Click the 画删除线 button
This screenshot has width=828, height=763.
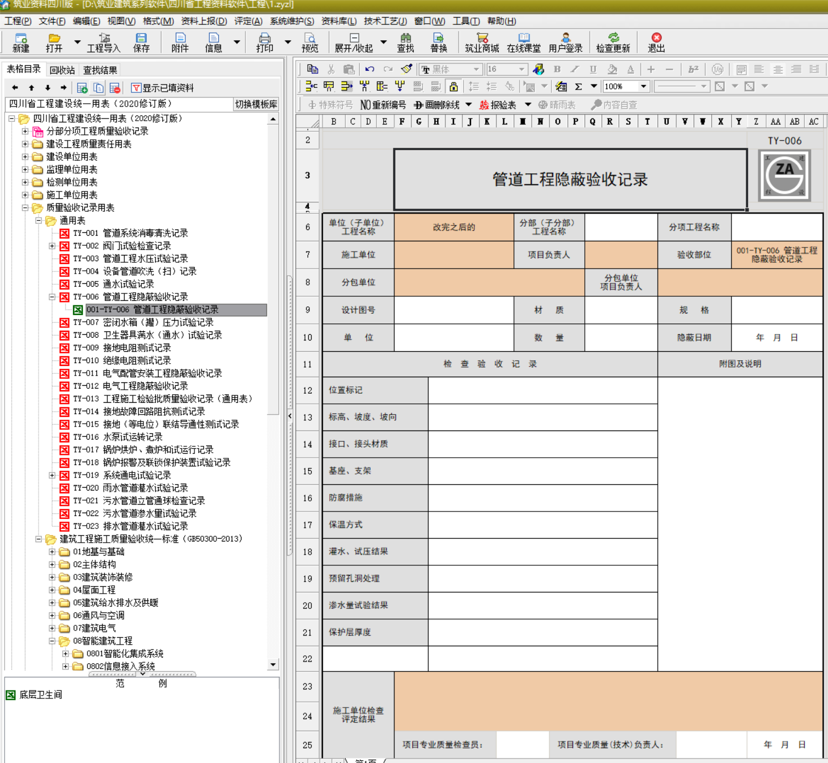coord(436,105)
